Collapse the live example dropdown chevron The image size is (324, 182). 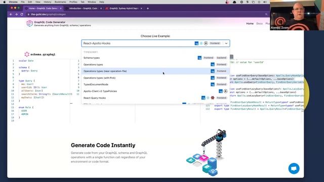[226, 43]
